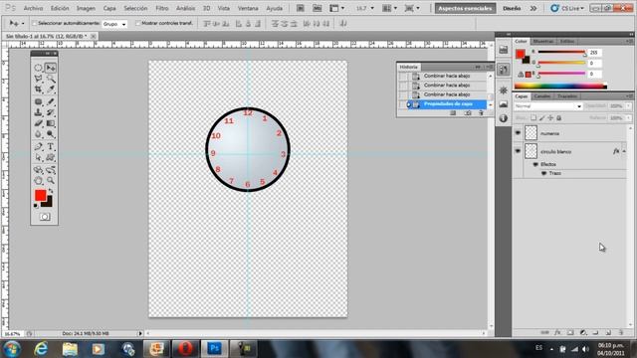Select the Horizontal Type tool
This screenshot has width=637, height=358.
coord(51,146)
